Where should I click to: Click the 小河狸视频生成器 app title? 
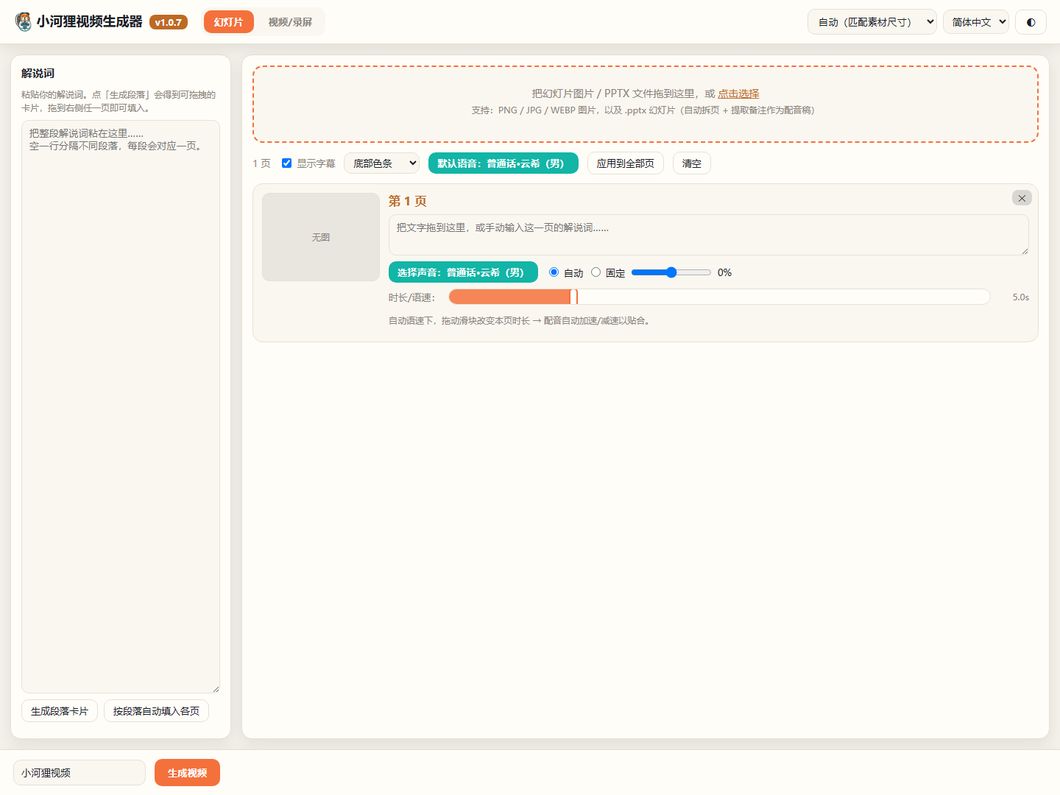pos(90,22)
